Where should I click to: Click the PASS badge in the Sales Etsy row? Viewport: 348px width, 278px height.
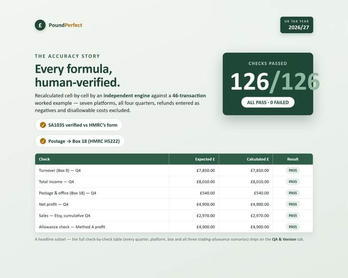[x=293, y=216]
